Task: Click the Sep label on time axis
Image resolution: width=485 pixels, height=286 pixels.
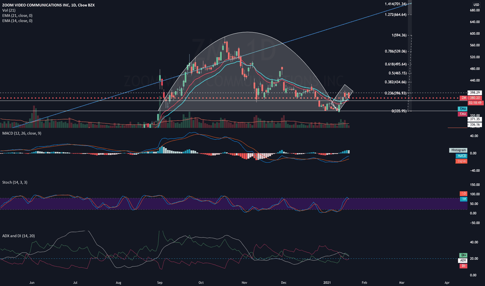Action: point(160,282)
